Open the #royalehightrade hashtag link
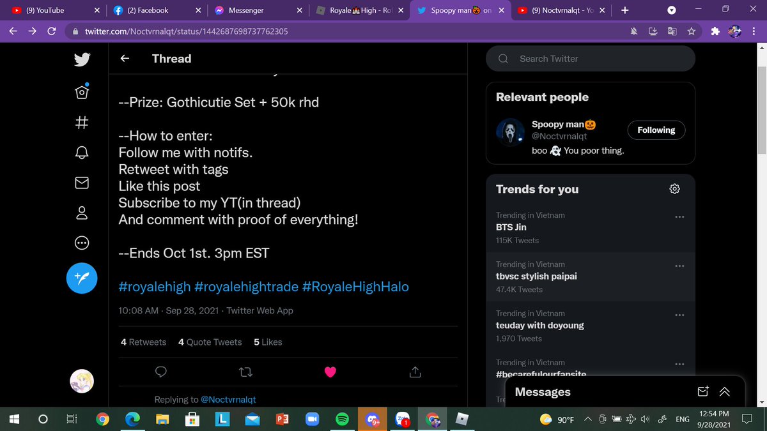 246,287
